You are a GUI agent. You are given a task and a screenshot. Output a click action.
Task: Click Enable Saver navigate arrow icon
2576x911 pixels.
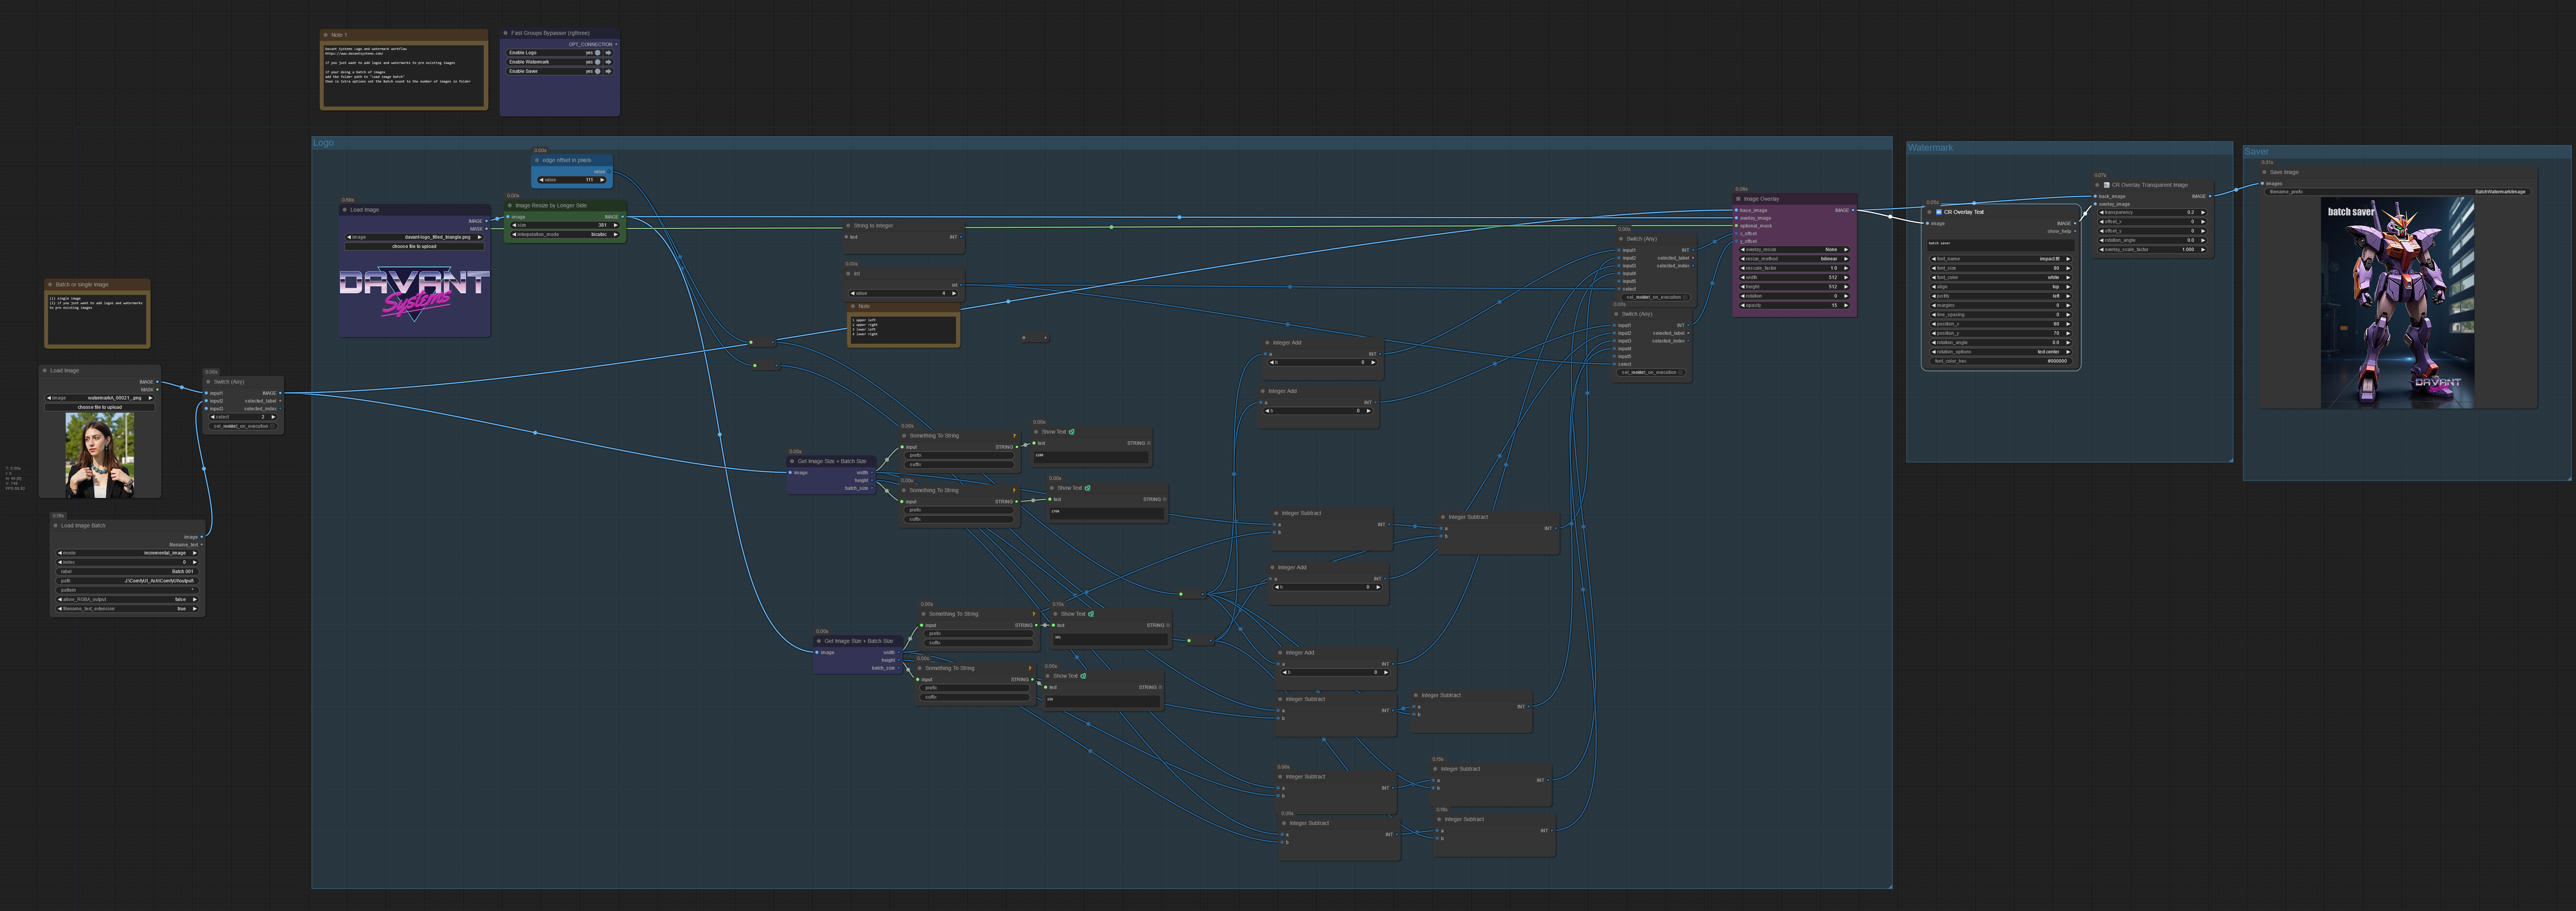(x=608, y=71)
